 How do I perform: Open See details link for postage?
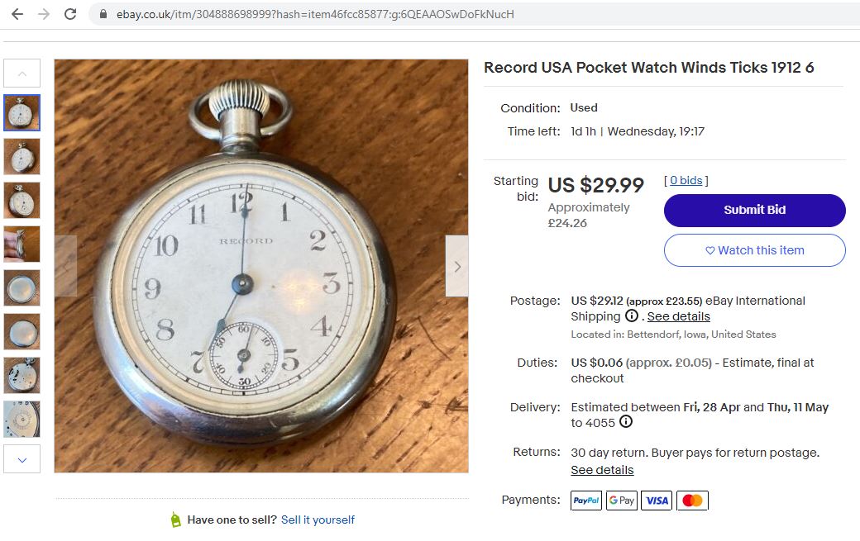[678, 316]
